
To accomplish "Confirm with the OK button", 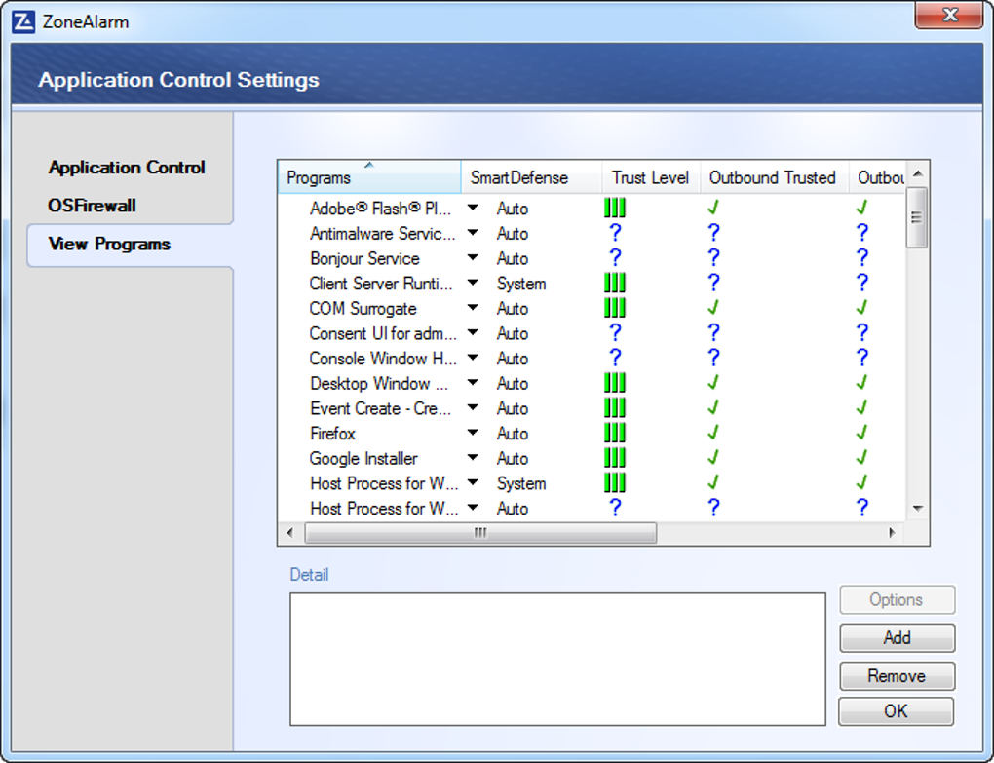I will (896, 711).
